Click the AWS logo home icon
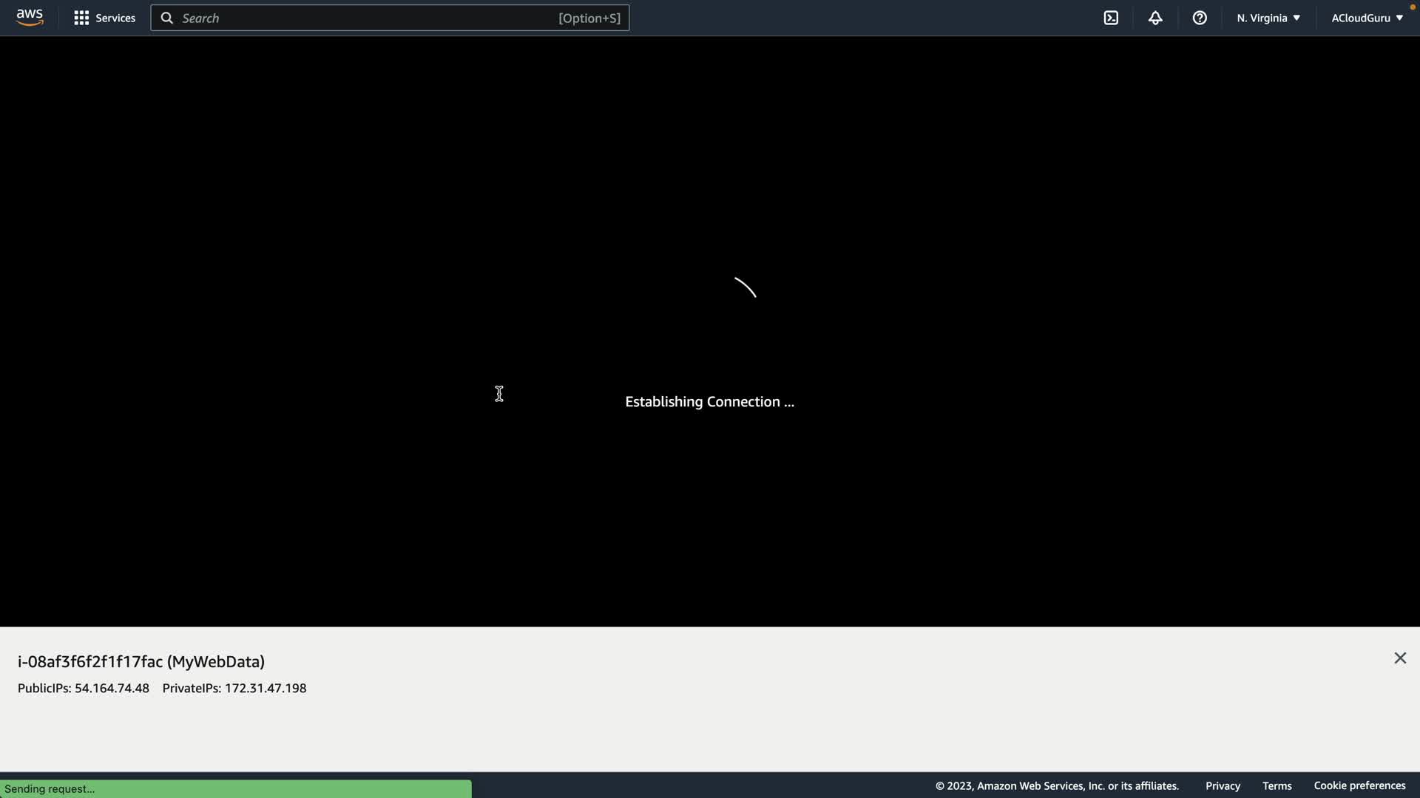1420x798 pixels. pyautogui.click(x=30, y=18)
